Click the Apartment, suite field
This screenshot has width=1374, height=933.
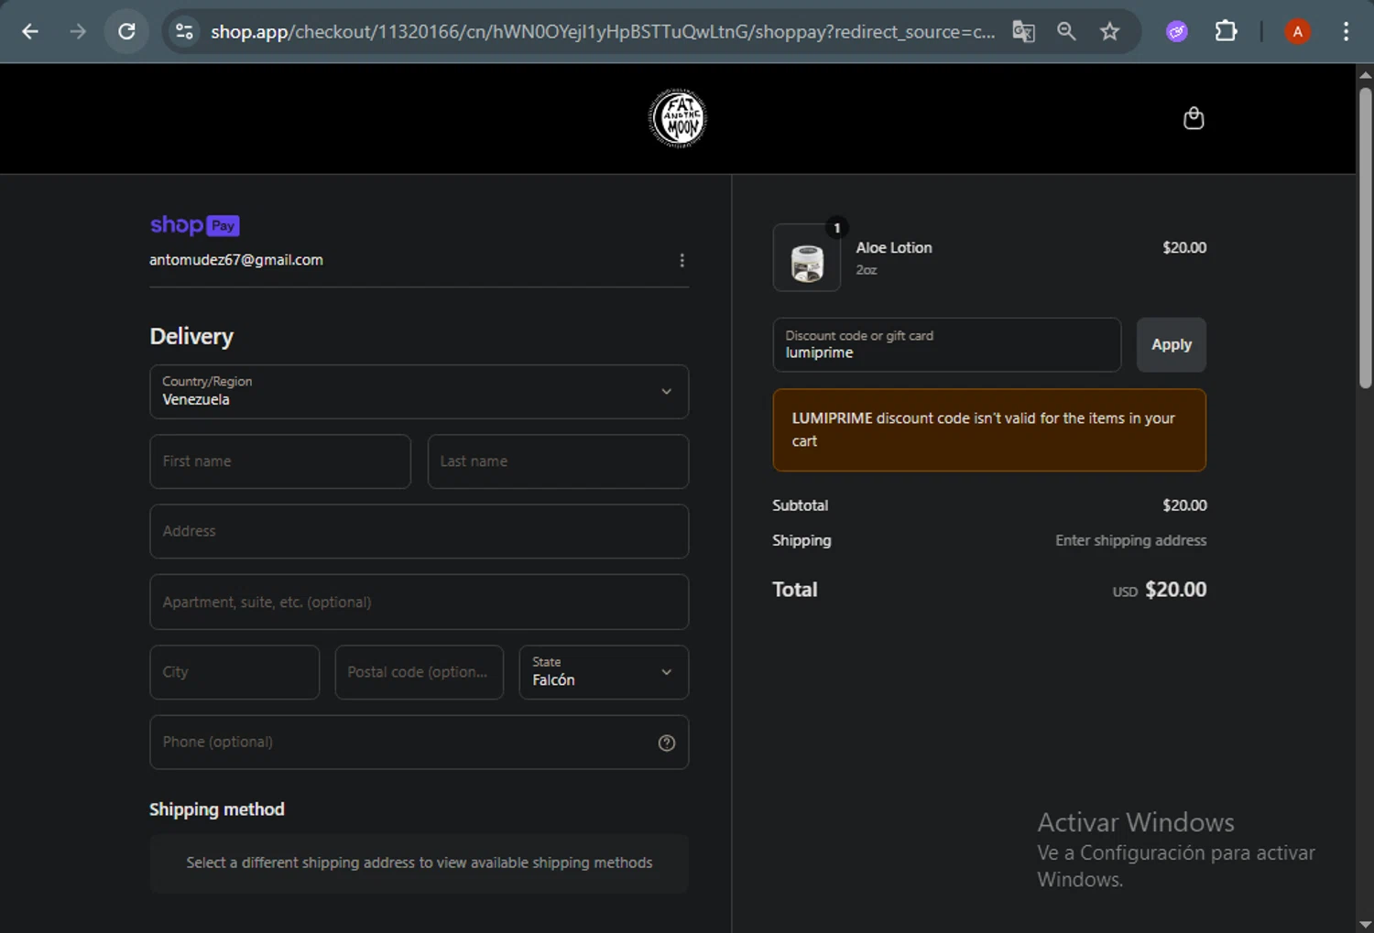click(420, 602)
